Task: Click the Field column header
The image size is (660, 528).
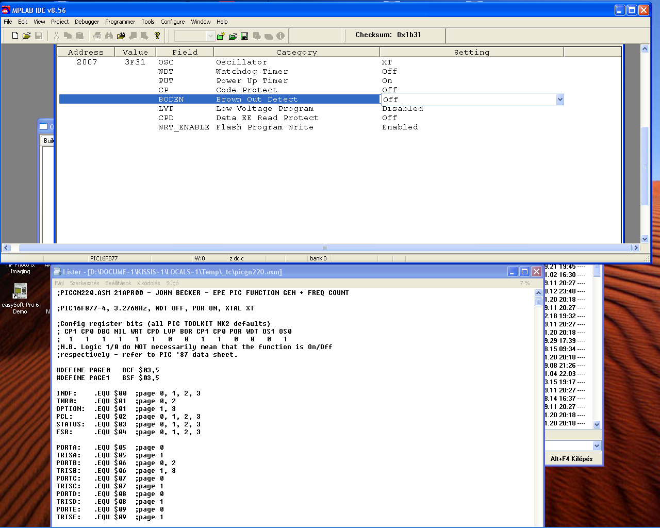Action: click(x=185, y=52)
